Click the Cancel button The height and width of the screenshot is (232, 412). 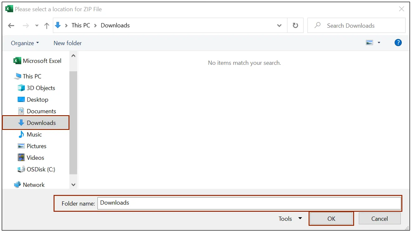[x=379, y=219]
